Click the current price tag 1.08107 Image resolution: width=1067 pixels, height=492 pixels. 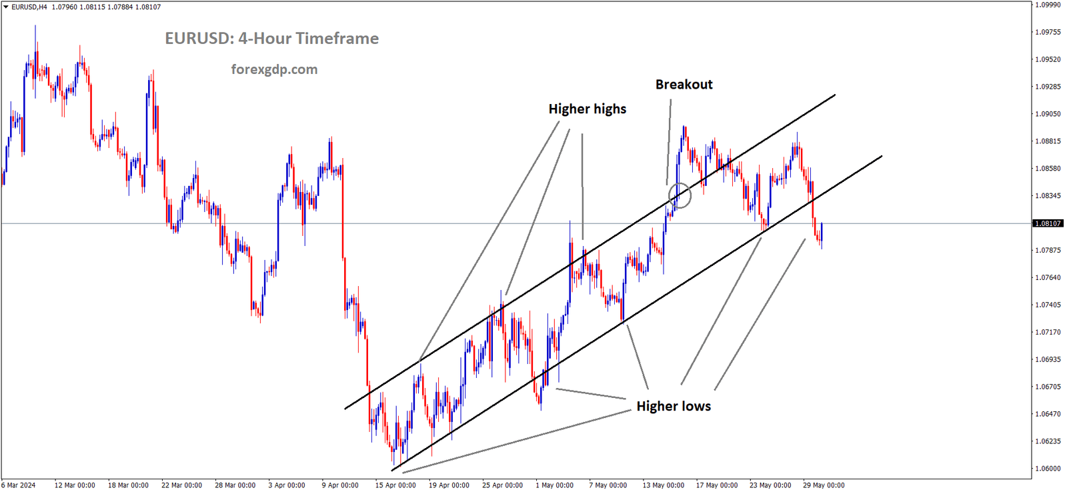1048,223
